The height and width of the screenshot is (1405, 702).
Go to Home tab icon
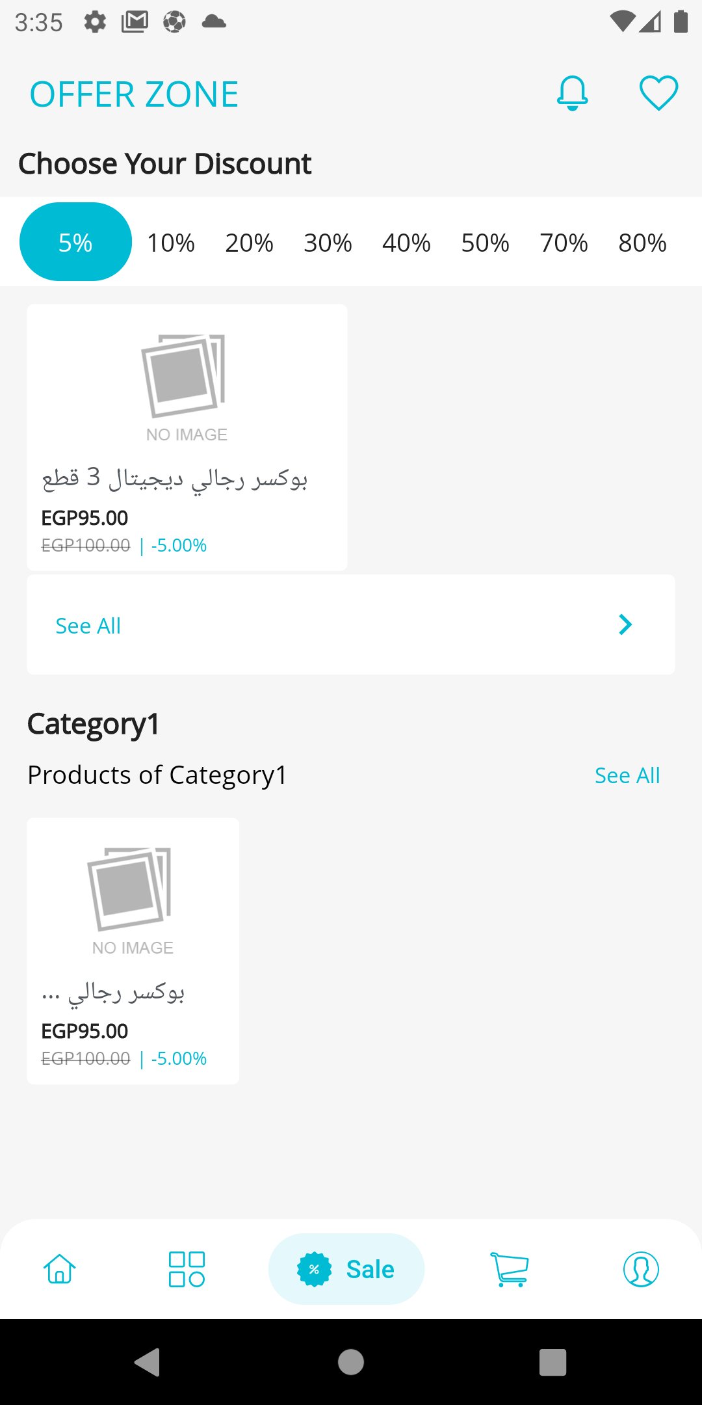[59, 1269]
